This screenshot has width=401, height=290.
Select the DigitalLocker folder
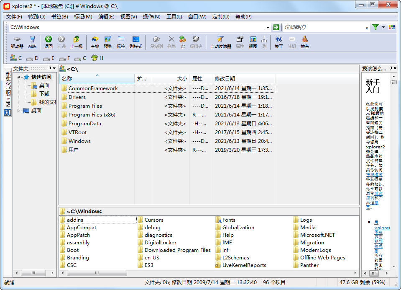157,243
